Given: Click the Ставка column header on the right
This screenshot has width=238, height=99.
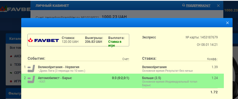Looking at the screenshot, I should point(149,58).
